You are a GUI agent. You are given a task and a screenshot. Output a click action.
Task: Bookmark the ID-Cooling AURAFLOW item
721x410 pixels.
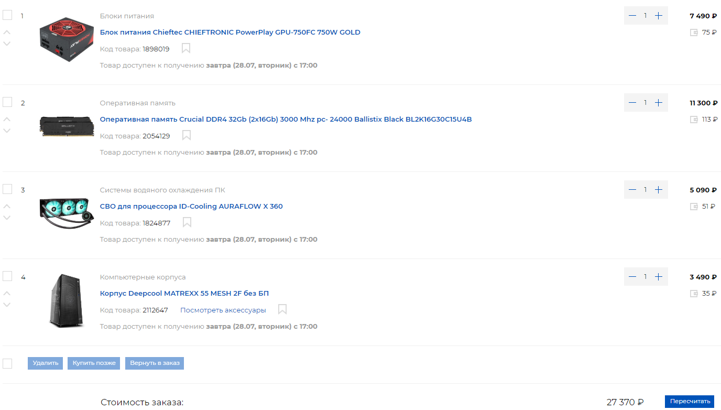coord(187,223)
